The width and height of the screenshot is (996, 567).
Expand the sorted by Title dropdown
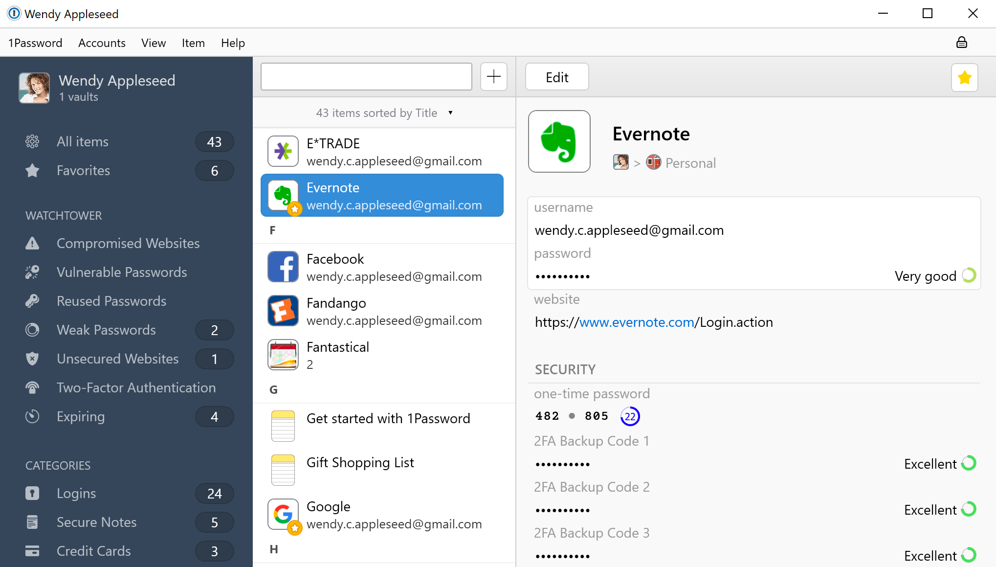[450, 113]
